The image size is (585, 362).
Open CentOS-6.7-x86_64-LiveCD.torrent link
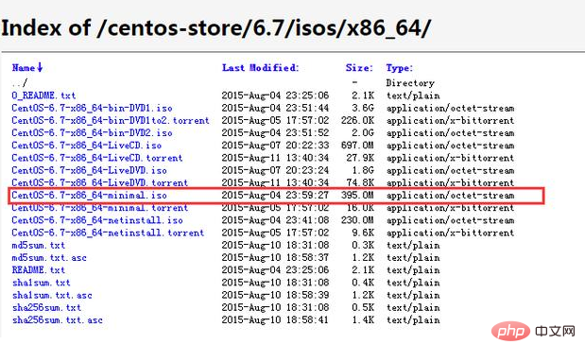click(97, 158)
